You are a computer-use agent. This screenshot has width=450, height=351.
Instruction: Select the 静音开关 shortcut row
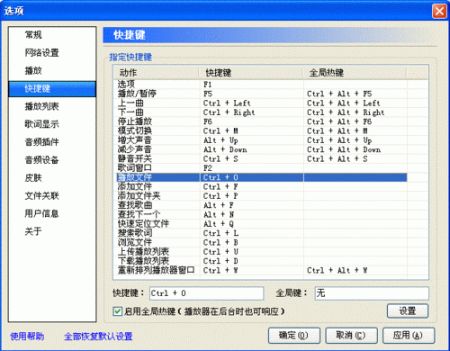[x=262, y=159]
